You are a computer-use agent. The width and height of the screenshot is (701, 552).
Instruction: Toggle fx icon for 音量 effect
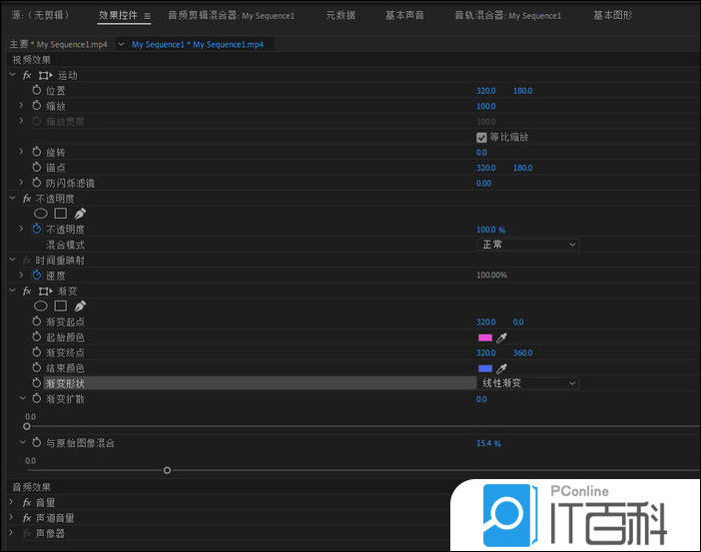tap(27, 503)
